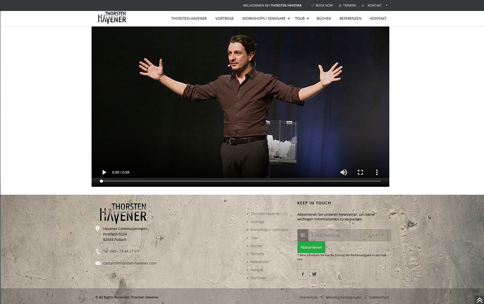Focus the E-Mail Adresse input field

coord(337,235)
